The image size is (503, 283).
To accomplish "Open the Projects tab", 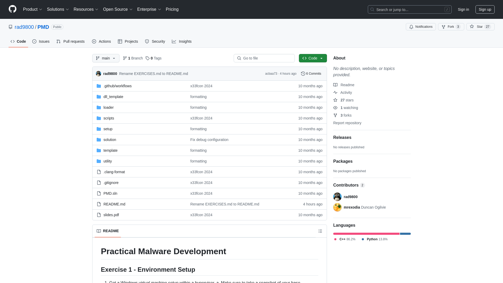I will point(128,41).
